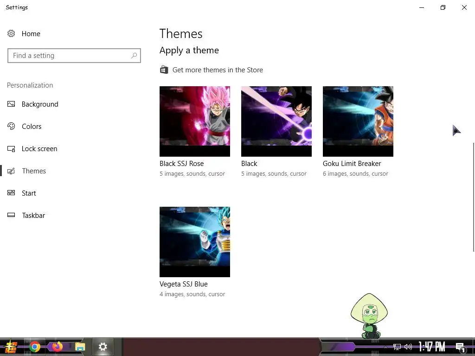Click the Store bag icon
This screenshot has width=475, height=356.
(x=164, y=70)
